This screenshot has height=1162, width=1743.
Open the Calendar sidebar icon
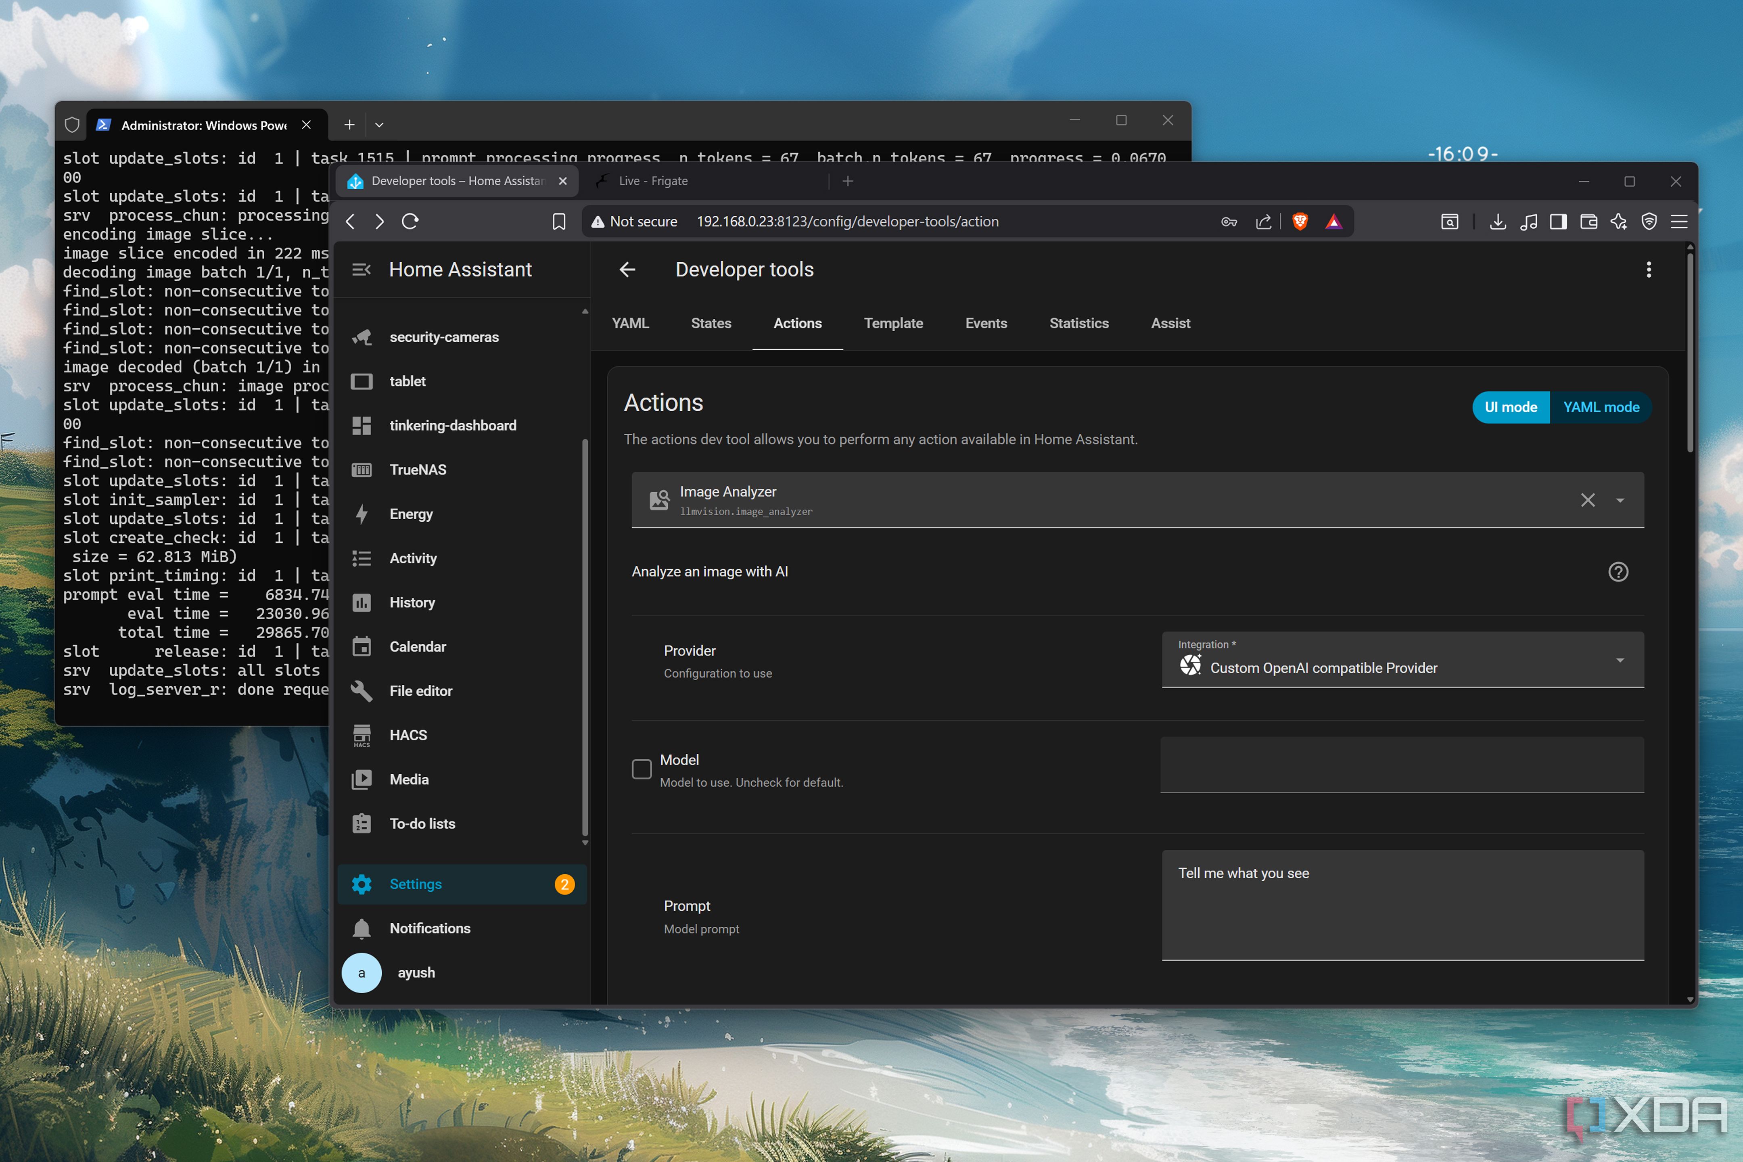(362, 647)
